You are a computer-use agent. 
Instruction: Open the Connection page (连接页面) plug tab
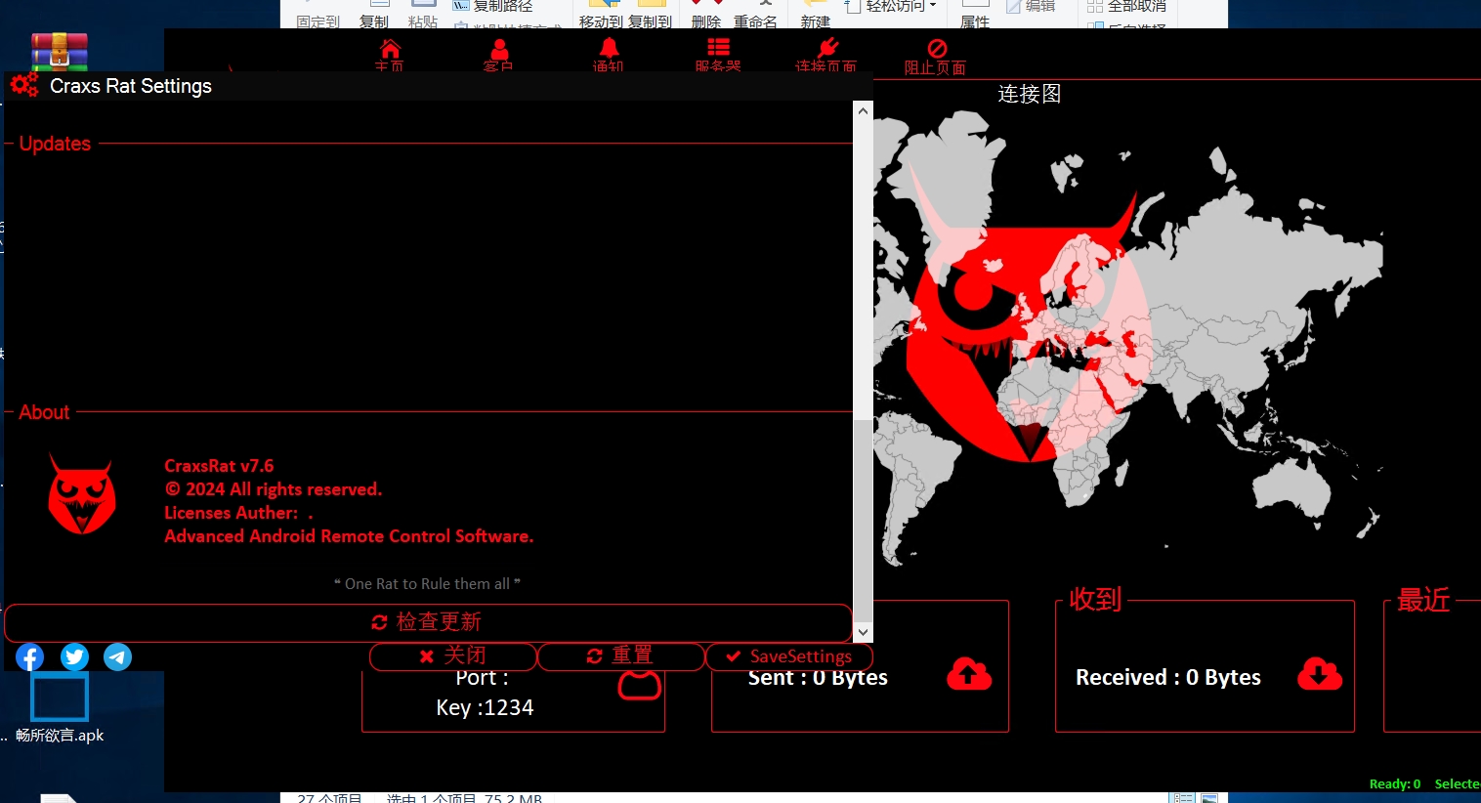click(x=826, y=56)
